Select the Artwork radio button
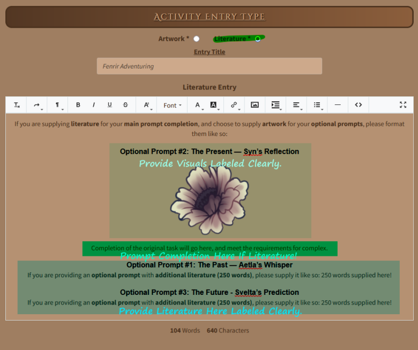The image size is (418, 350). tap(197, 39)
